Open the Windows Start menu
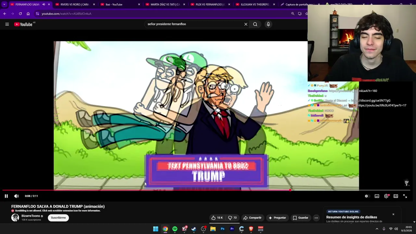Viewport: 416px width, 234px height. (156, 229)
